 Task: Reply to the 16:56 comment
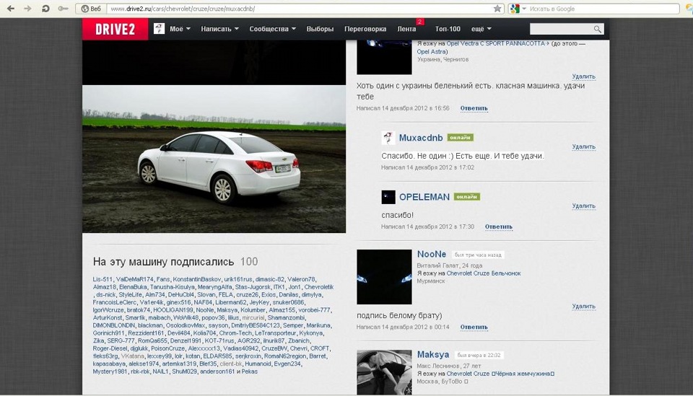pyautogui.click(x=474, y=108)
